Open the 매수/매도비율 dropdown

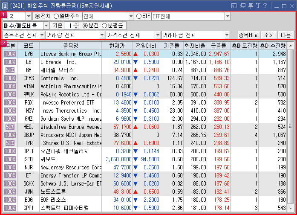pos(46,26)
